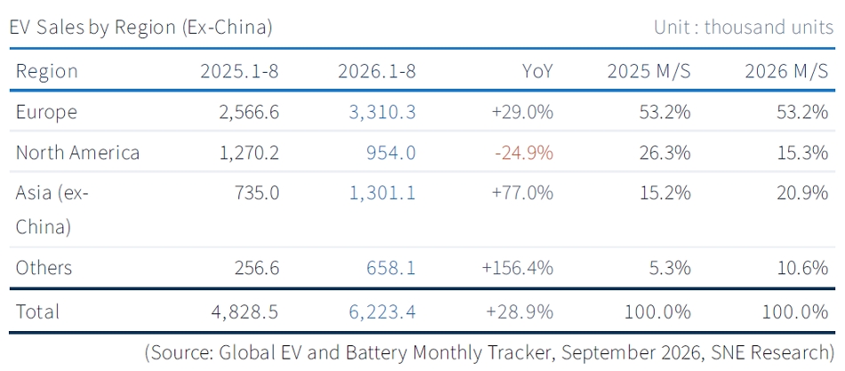Click the 2025 M/S column header

[648, 71]
